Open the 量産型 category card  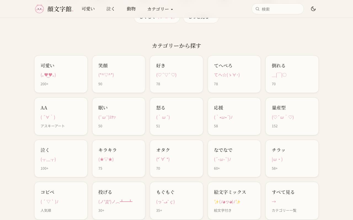click(x=292, y=116)
